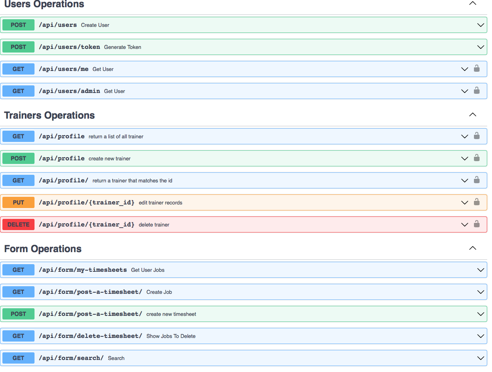
Task: Expand GET /api/form/search/ Search endpoint
Action: pyautogui.click(x=480, y=358)
